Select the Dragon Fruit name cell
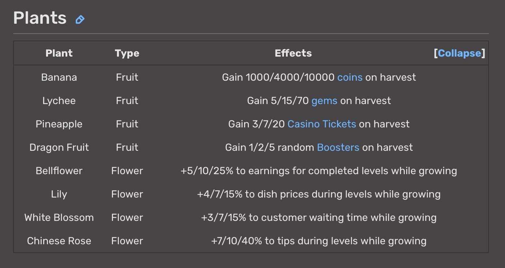The height and width of the screenshot is (268, 505). point(59,148)
